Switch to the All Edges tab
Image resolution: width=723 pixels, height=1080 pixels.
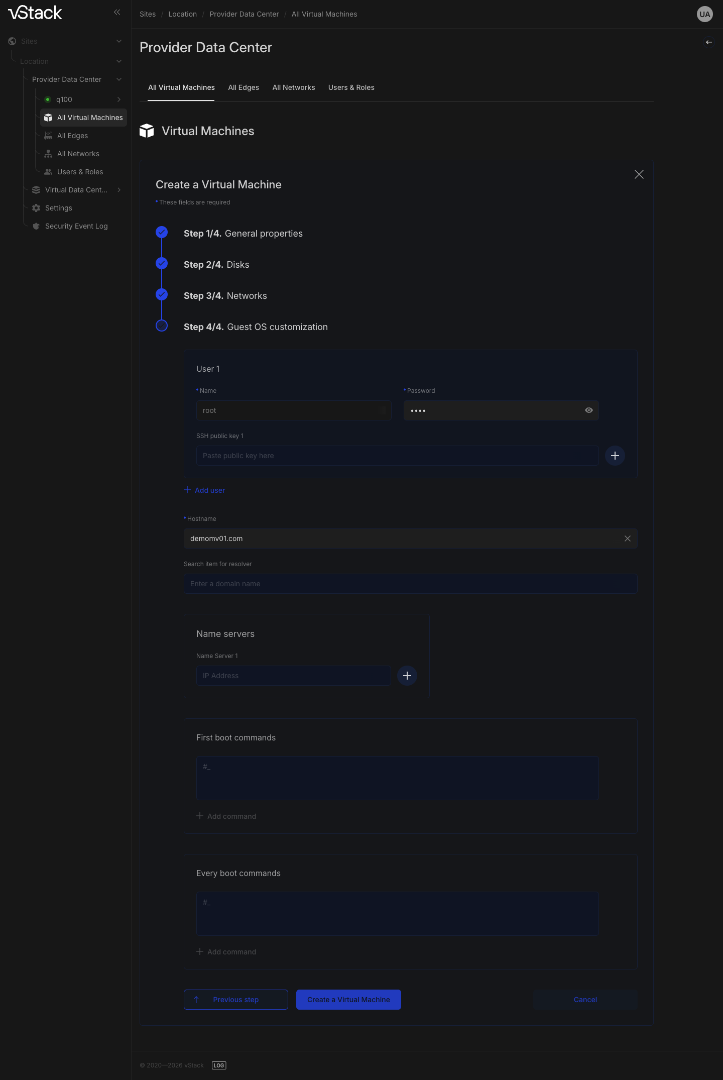click(244, 87)
